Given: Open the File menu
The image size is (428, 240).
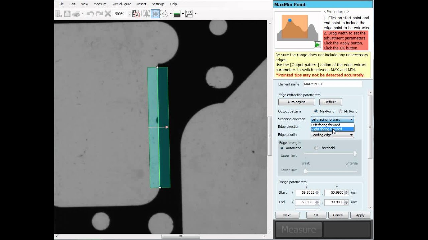Looking at the screenshot, I should click(x=61, y=4).
